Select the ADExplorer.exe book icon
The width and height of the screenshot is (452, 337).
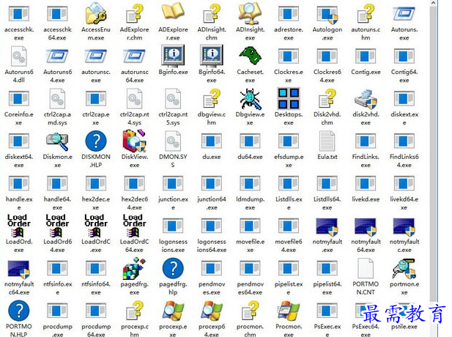(173, 12)
